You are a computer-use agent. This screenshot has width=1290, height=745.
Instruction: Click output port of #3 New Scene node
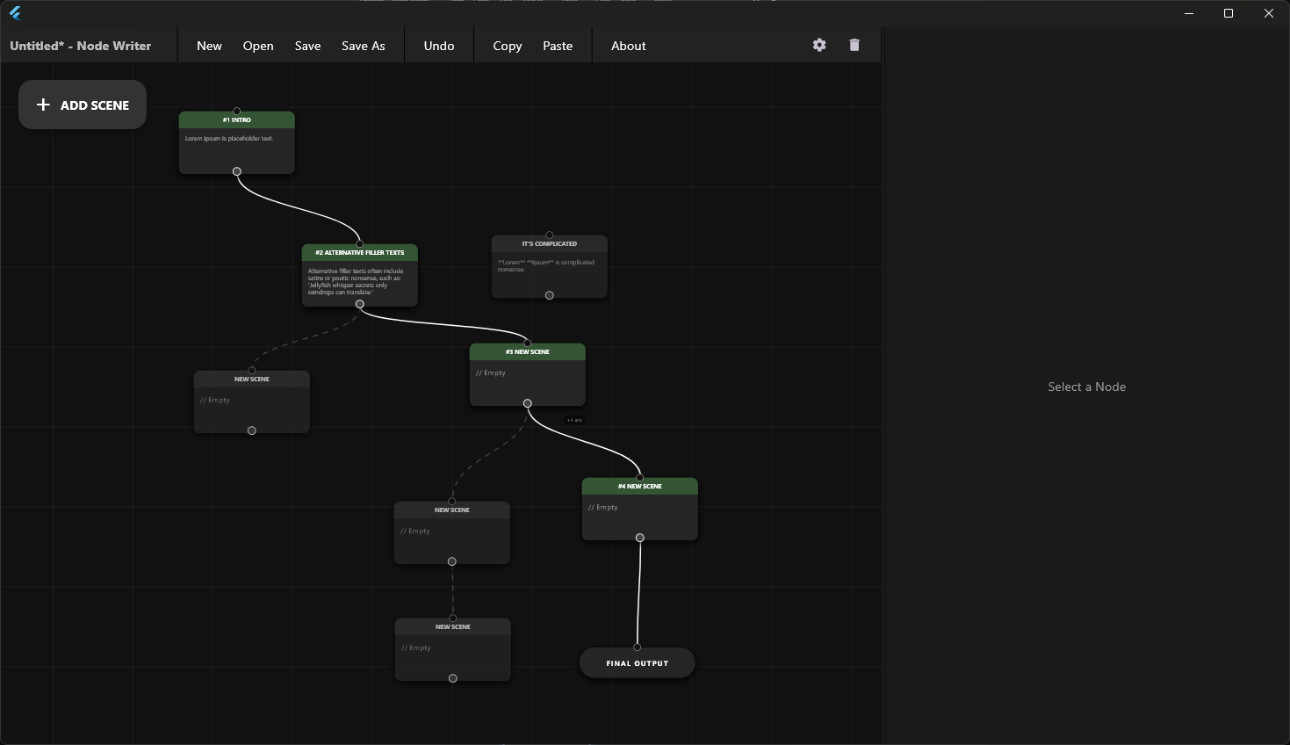(x=528, y=403)
